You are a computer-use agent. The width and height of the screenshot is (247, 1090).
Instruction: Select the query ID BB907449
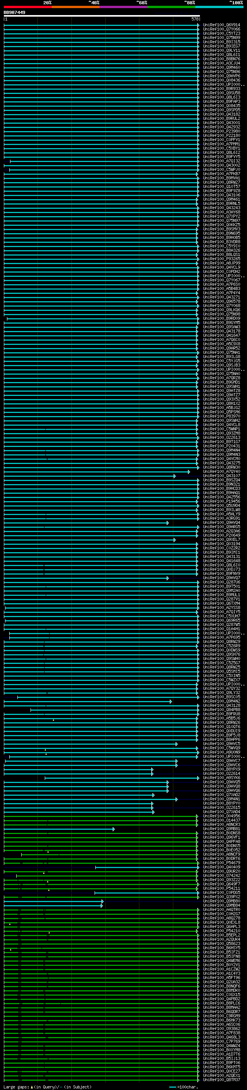coord(14,13)
